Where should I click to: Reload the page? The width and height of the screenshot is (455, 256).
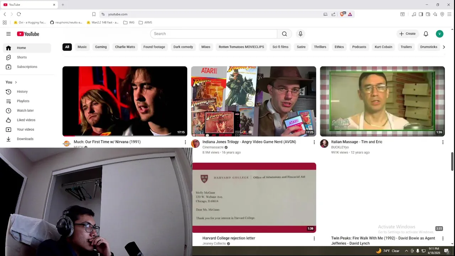point(19,14)
